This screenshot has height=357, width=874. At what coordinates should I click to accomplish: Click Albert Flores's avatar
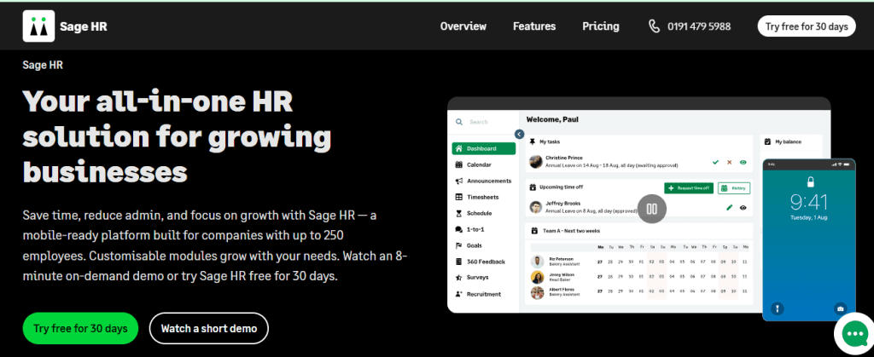pyautogui.click(x=538, y=292)
